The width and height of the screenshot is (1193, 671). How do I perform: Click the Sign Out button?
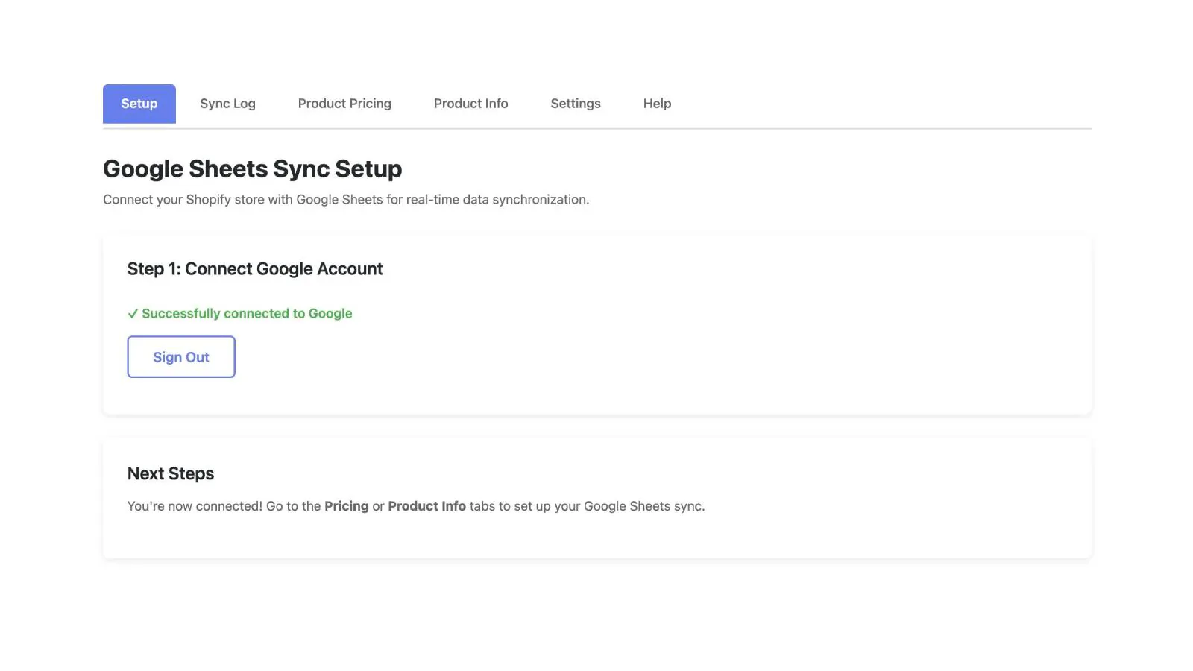pyautogui.click(x=181, y=357)
